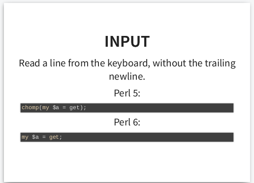254x183 pixels.
Task: Click the 'my' keyword in Perl 6 code
Action: pos(25,137)
